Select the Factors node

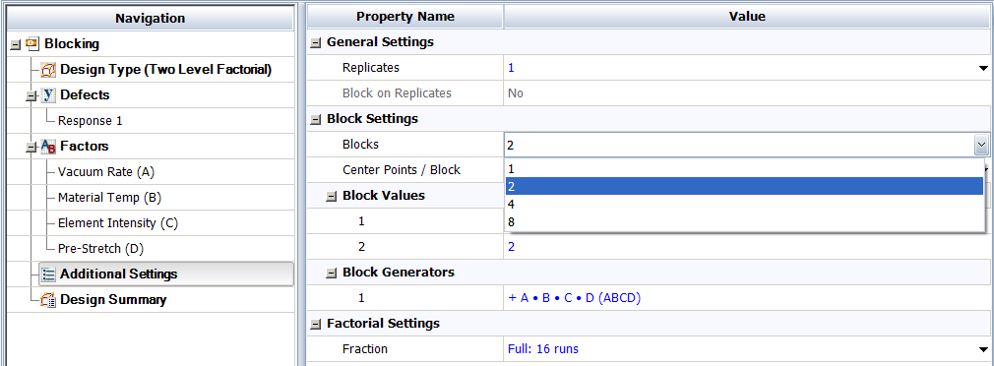coord(85,147)
